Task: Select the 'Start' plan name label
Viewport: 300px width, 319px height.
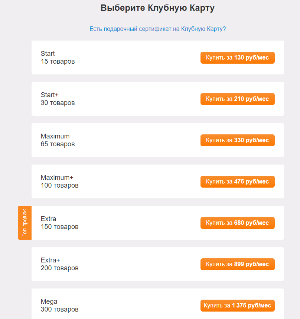Action: click(48, 54)
